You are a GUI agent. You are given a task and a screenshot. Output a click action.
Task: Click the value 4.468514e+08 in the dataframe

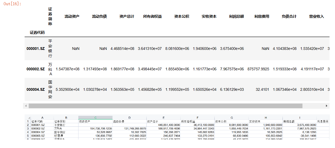pyautogui.click(x=123, y=49)
